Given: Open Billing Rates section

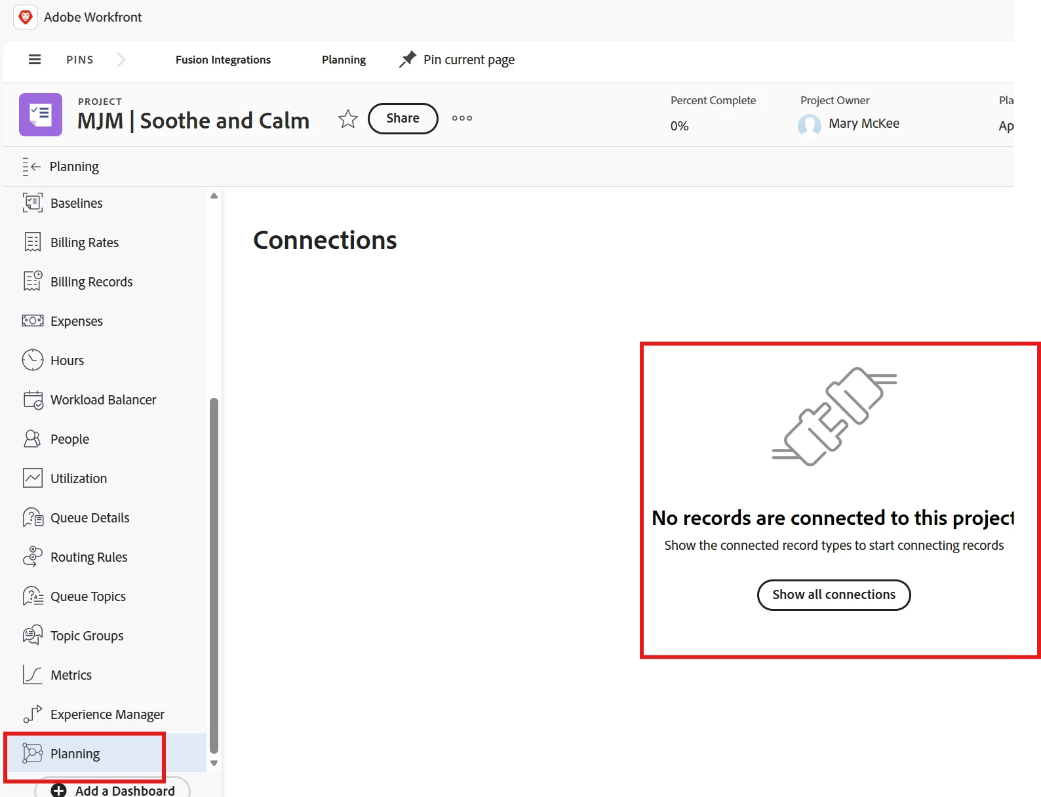Looking at the screenshot, I should point(85,243).
